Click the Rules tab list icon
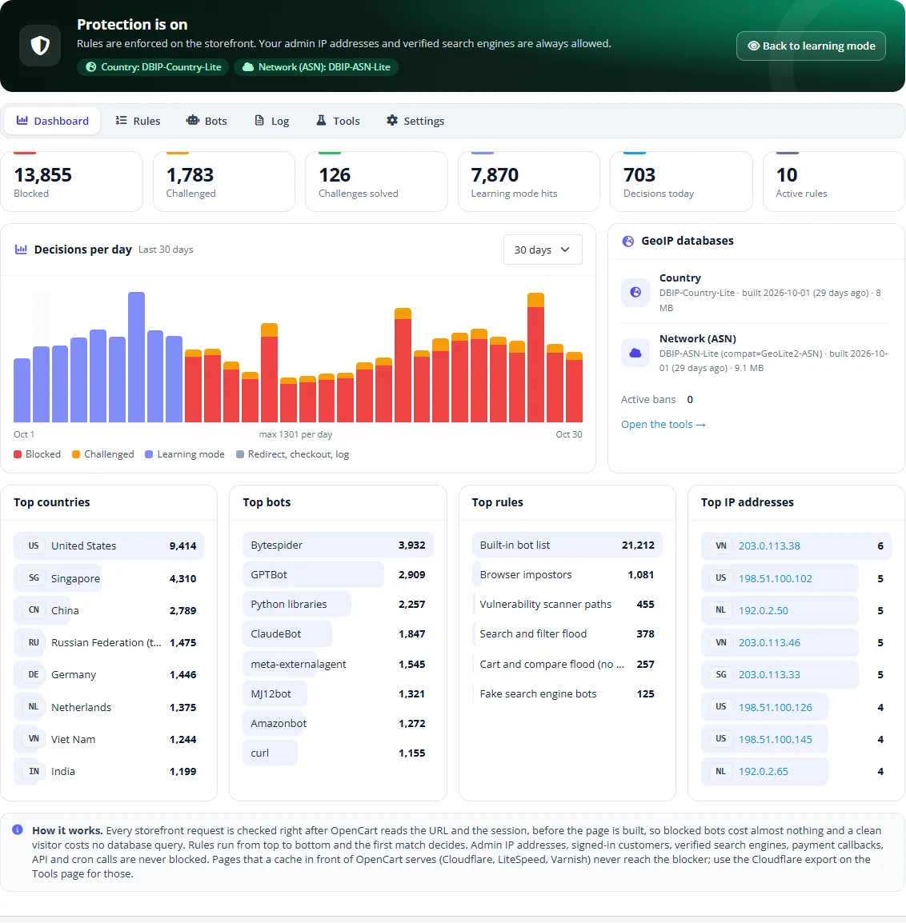Image resolution: width=906 pixels, height=923 pixels. pyautogui.click(x=122, y=121)
